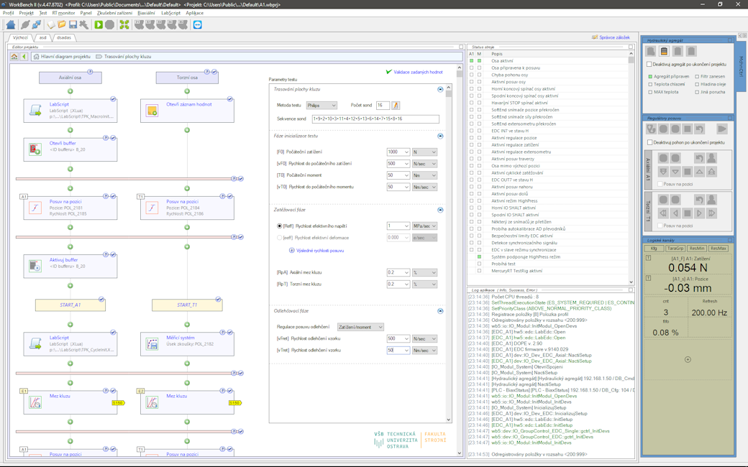This screenshot has height=467, width=748.
Task: Collapse Trasování plochy kluzu section
Action: pyautogui.click(x=440, y=89)
